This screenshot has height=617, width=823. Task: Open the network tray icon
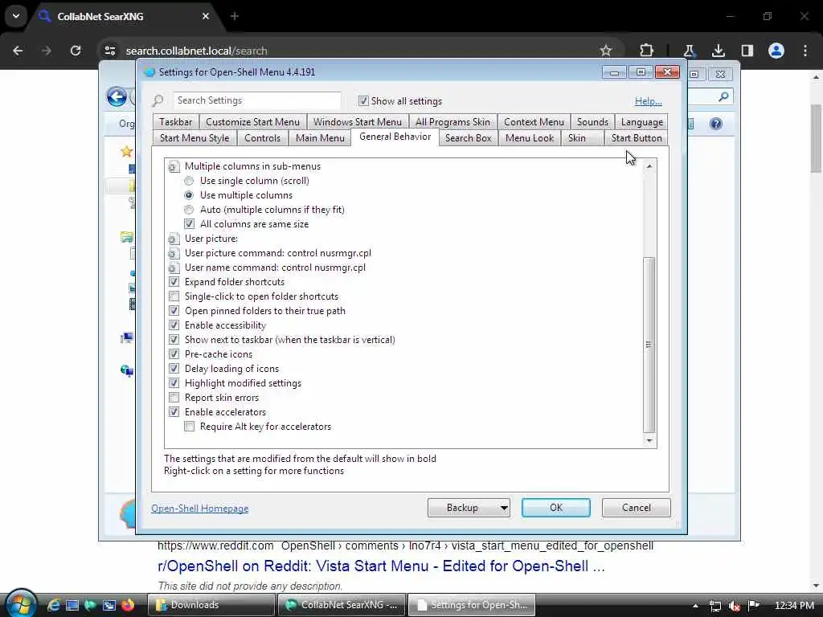[714, 606]
